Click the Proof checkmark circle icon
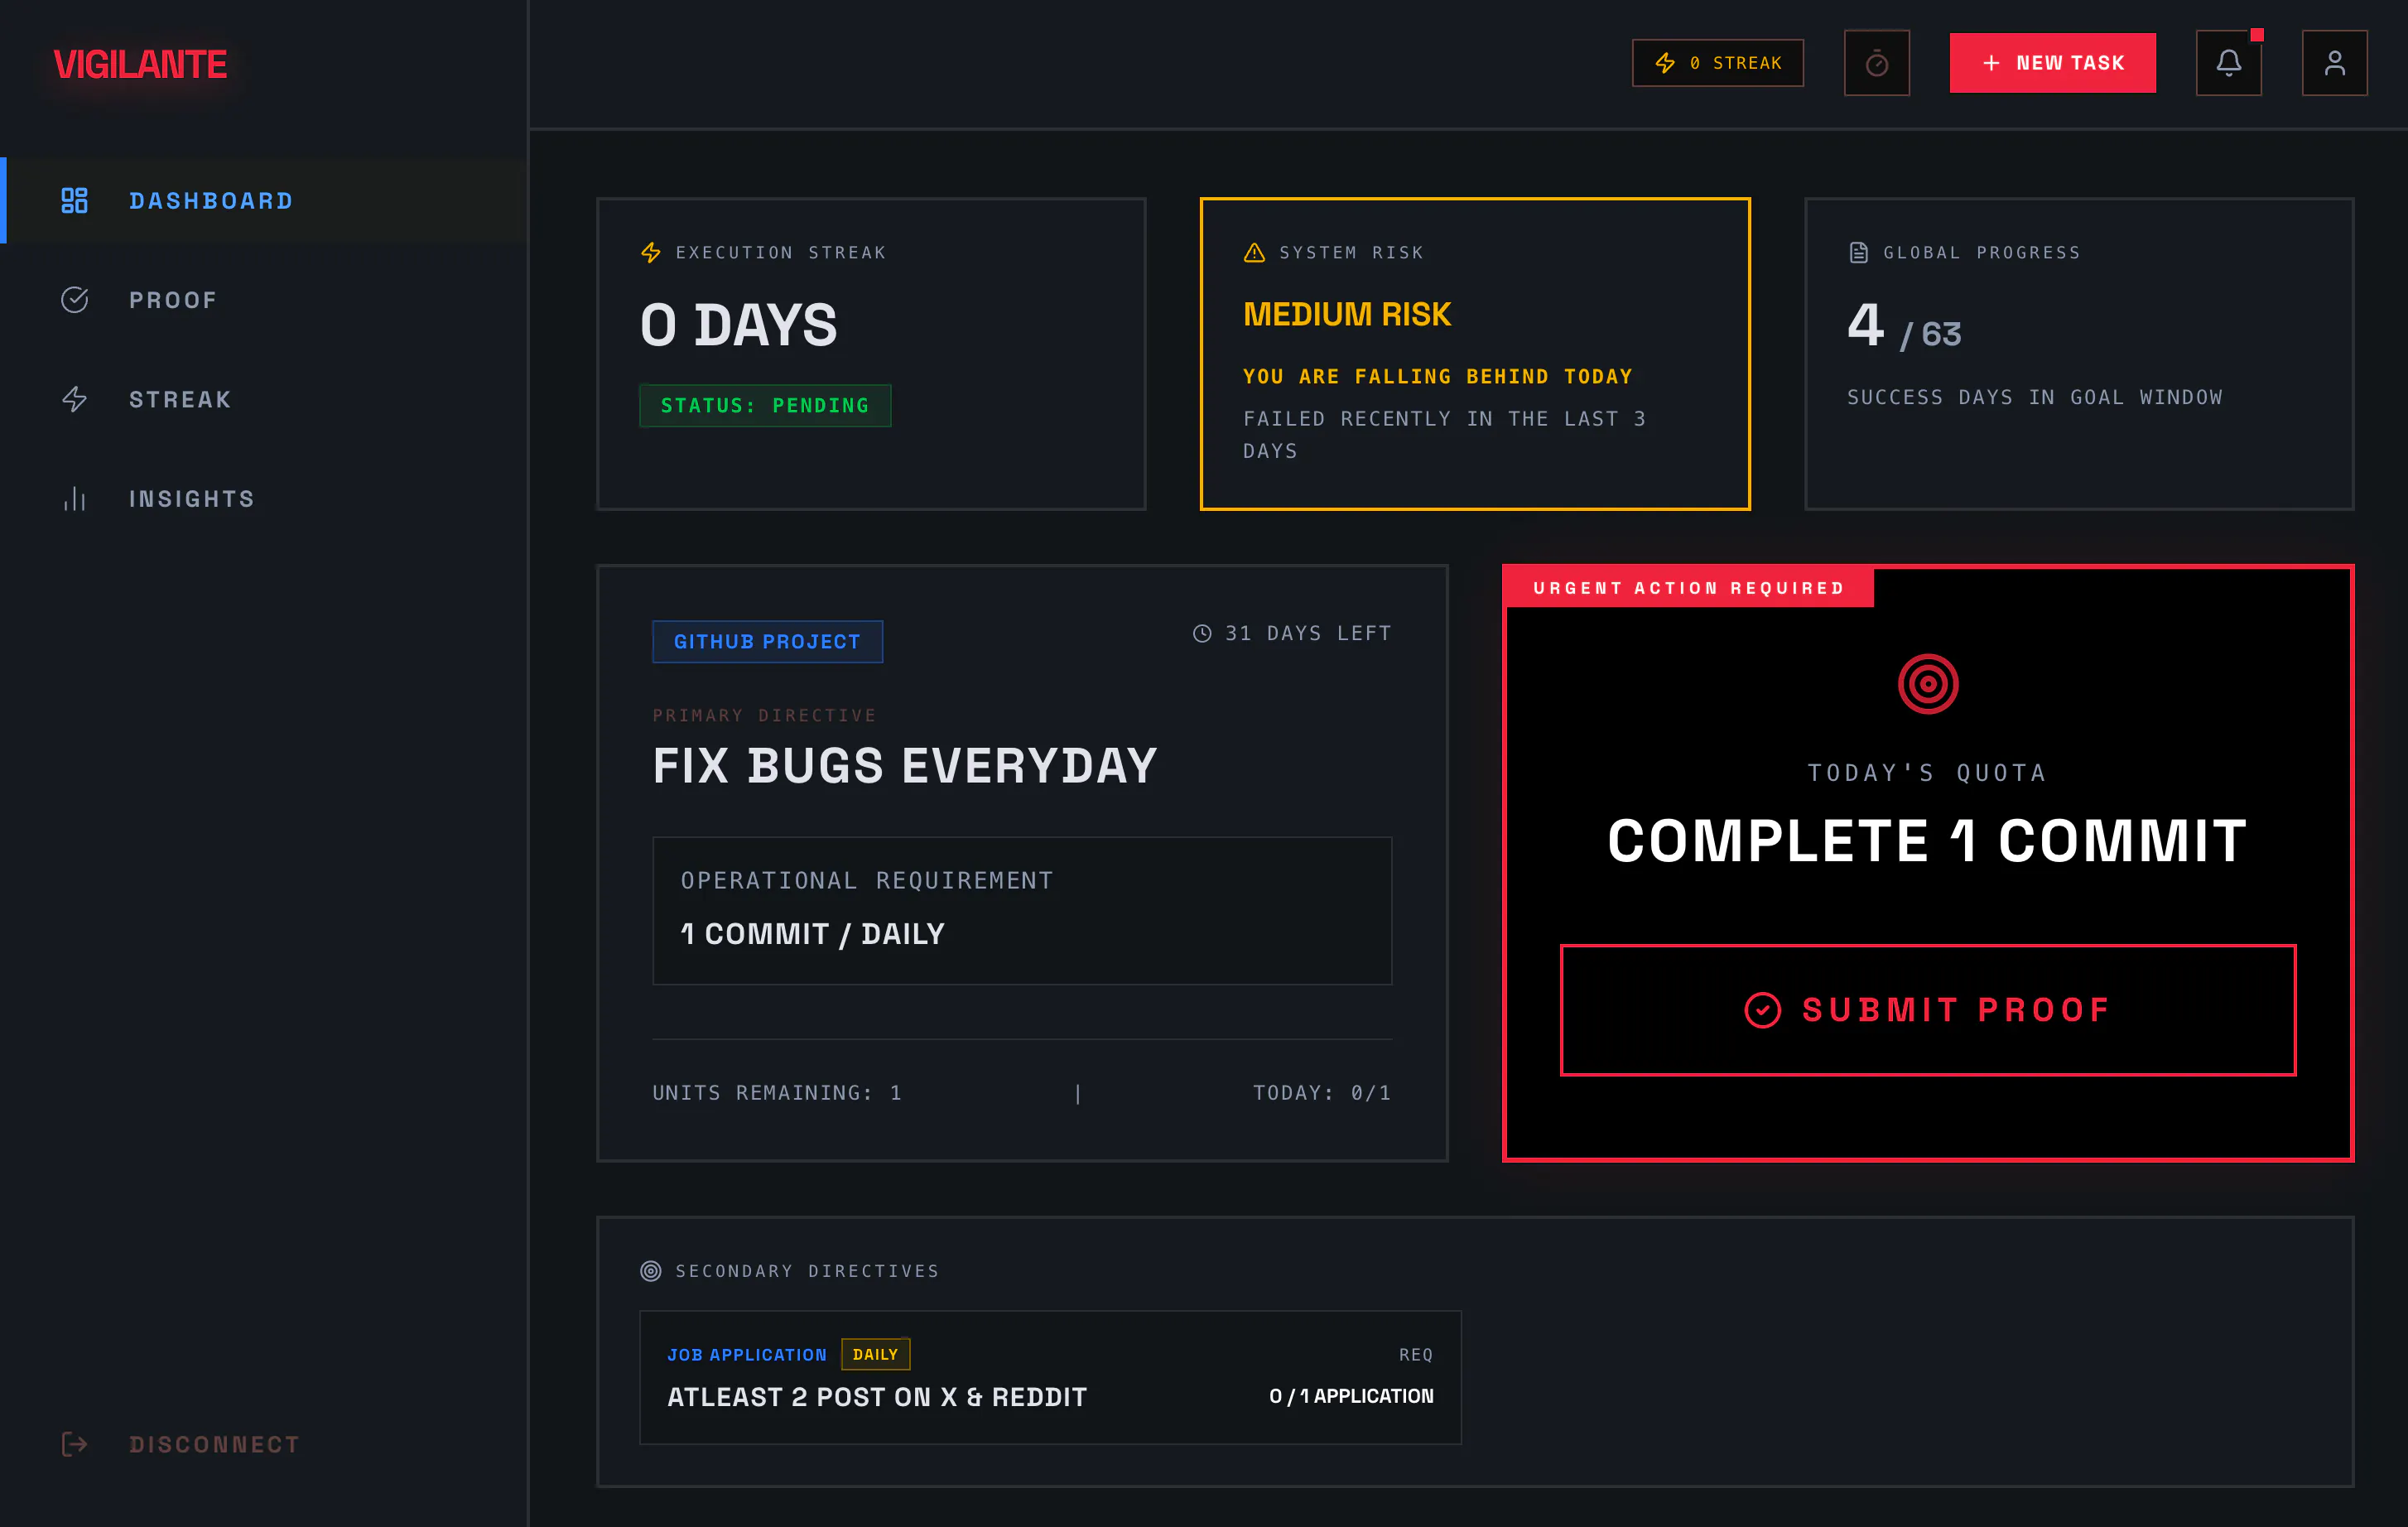The image size is (2408, 1527). tap(75, 300)
